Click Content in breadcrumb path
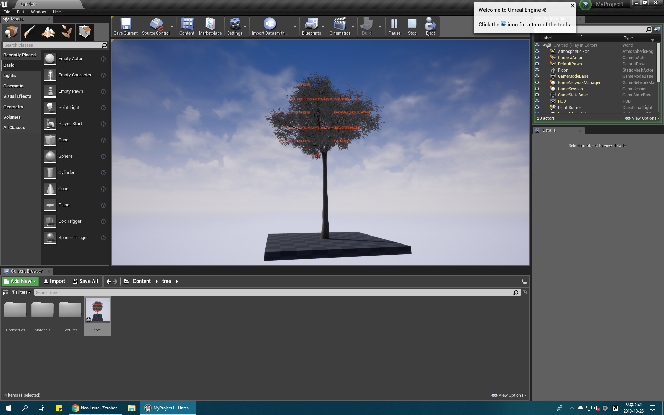Viewport: 664px width, 415px height. tap(141, 282)
